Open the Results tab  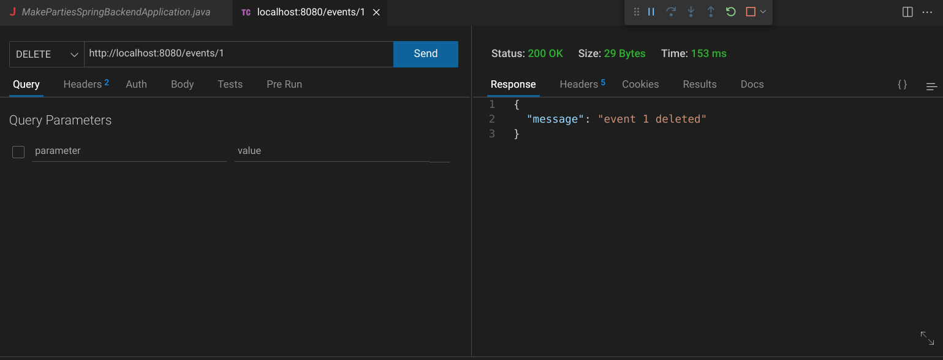pos(700,85)
